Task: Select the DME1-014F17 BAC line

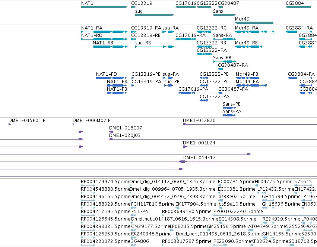Action: (250, 162)
